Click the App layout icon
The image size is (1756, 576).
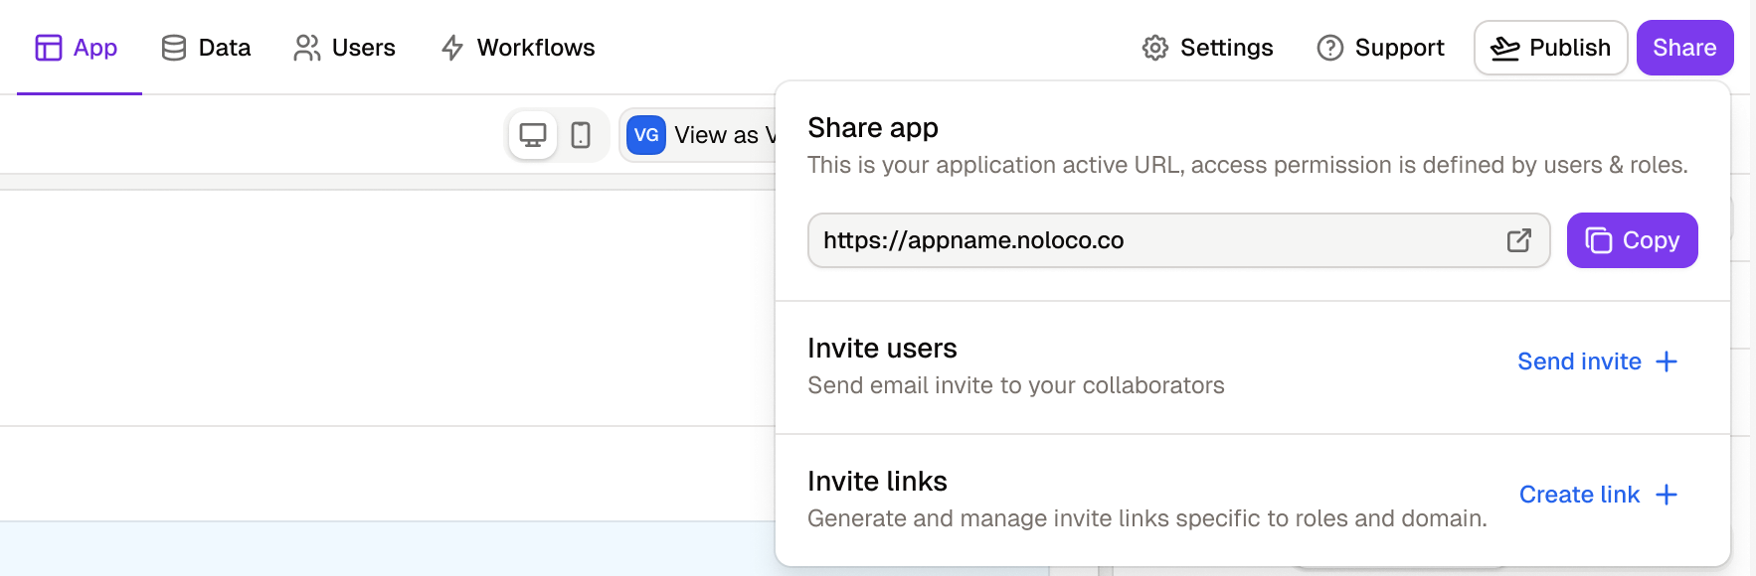pyautogui.click(x=49, y=48)
